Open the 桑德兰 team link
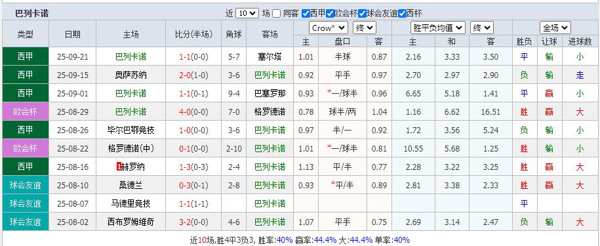Viewport: 600px width, 246px height. coord(130,185)
